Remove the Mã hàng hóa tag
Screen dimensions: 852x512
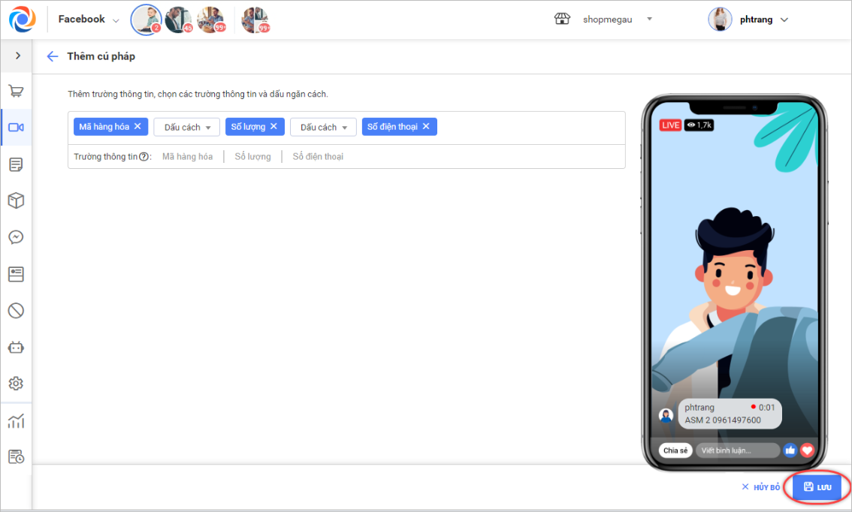[x=137, y=127]
